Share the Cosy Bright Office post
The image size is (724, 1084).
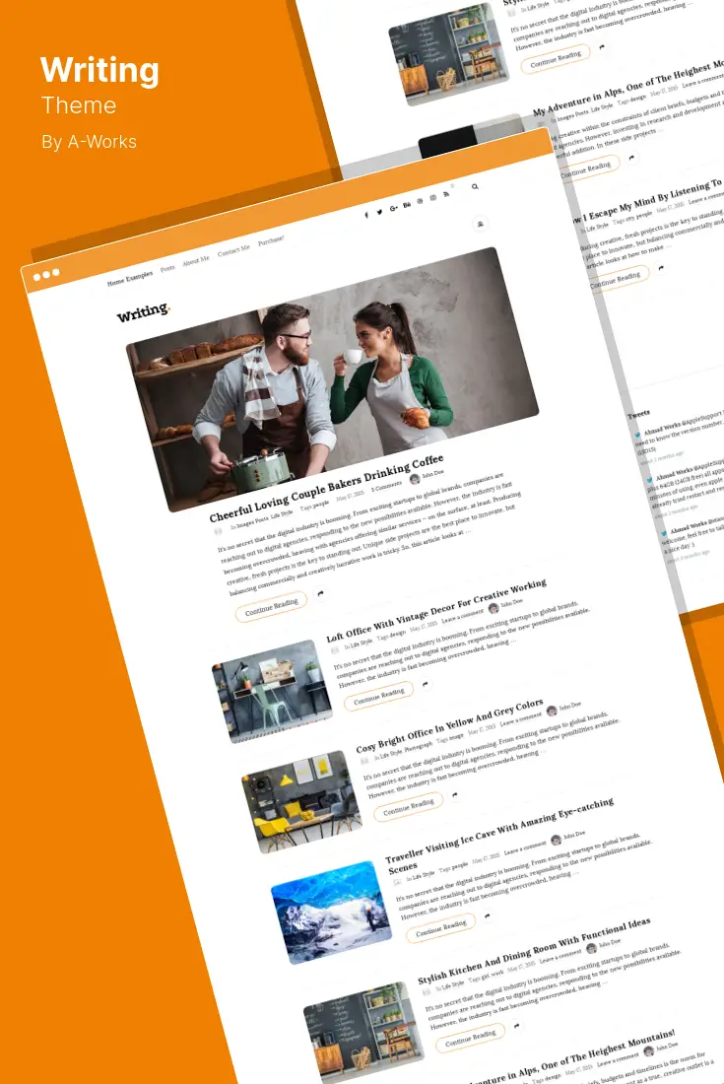(x=454, y=795)
